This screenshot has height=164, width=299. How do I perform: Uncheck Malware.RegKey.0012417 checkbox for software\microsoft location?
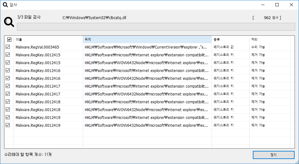click(8, 86)
